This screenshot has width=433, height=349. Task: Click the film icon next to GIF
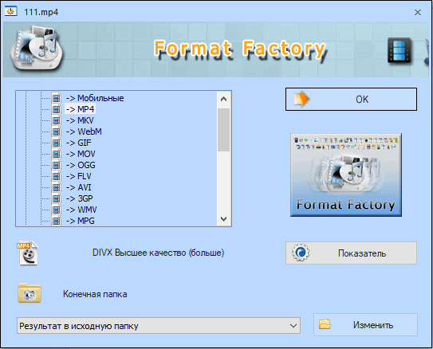click(56, 143)
